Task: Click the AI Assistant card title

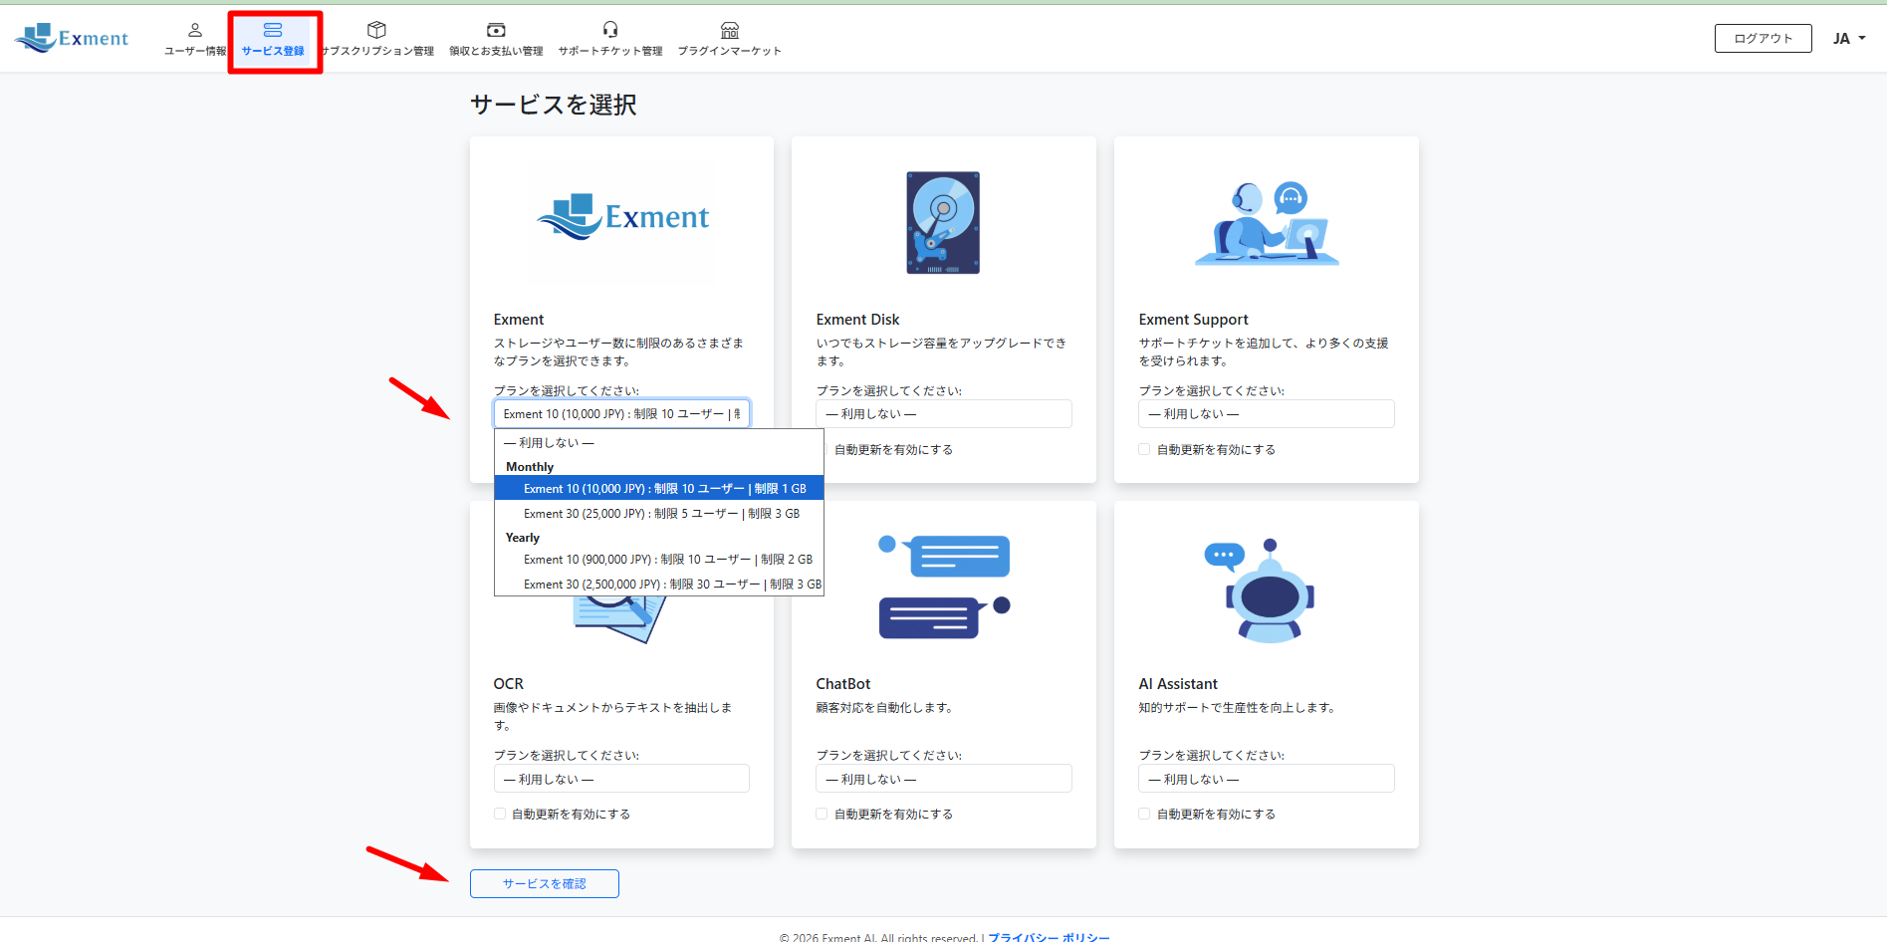Action: click(x=1178, y=684)
